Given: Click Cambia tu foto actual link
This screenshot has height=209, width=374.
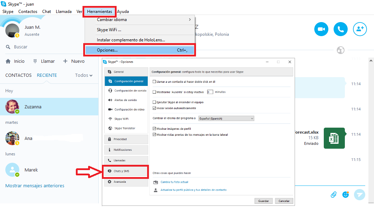Looking at the screenshot, I should tap(175, 182).
